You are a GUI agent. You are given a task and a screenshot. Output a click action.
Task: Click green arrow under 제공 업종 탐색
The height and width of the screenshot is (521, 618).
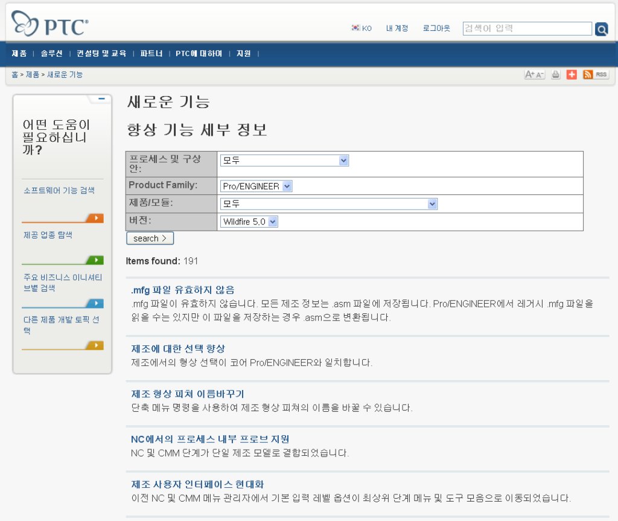point(95,260)
